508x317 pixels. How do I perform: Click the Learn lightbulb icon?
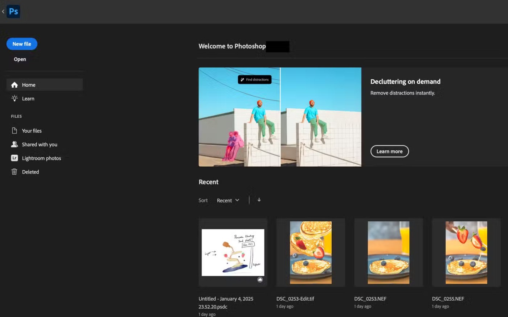(15, 98)
